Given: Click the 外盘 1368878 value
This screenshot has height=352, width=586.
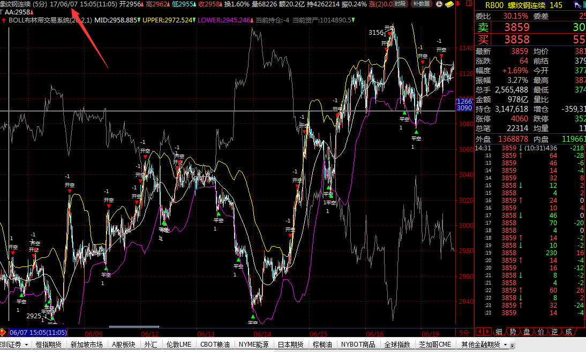Looking at the screenshot, I should (513, 139).
